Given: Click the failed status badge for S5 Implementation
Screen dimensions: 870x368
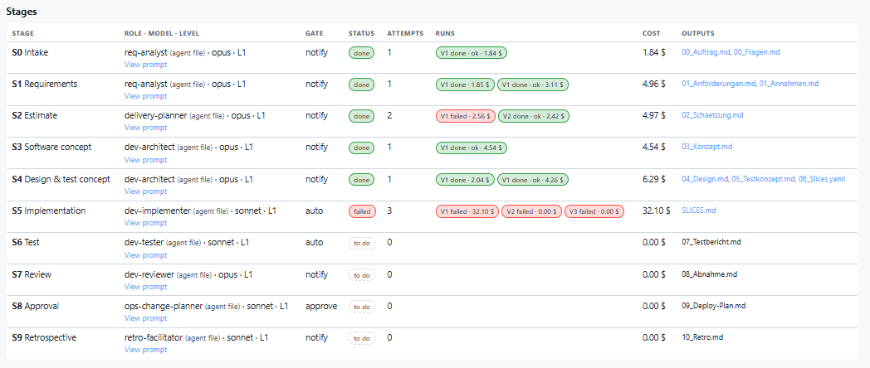Looking at the screenshot, I should point(362,211).
